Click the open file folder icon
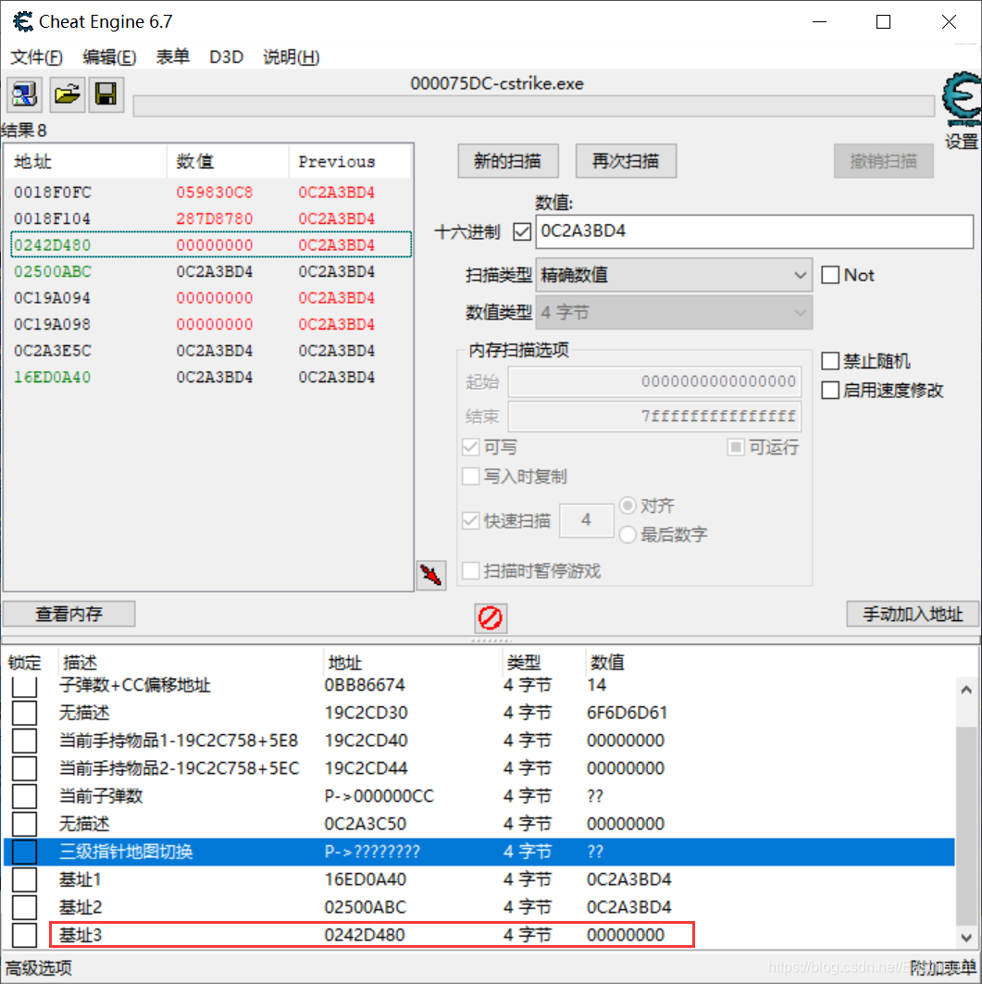982x984 pixels. (x=68, y=94)
